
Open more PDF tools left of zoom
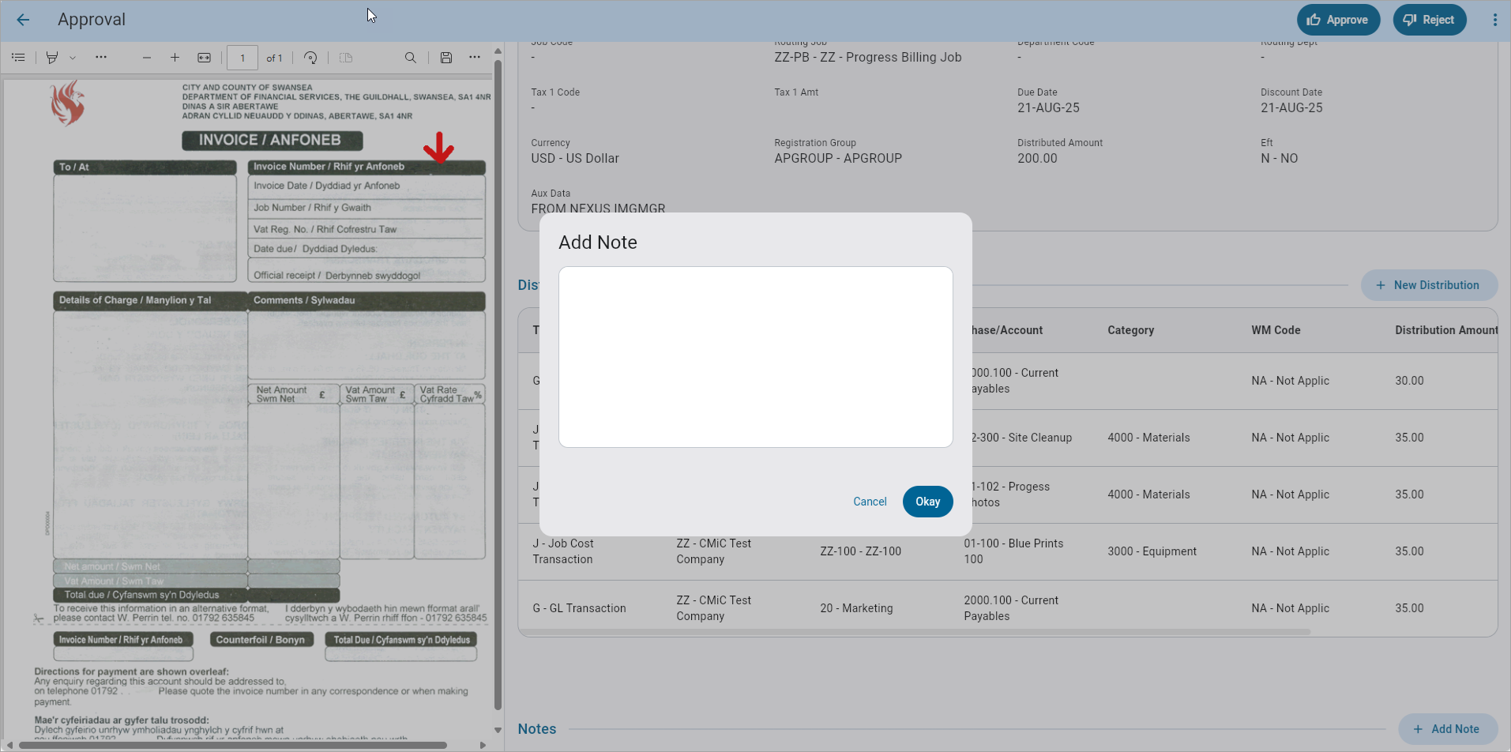coord(100,57)
